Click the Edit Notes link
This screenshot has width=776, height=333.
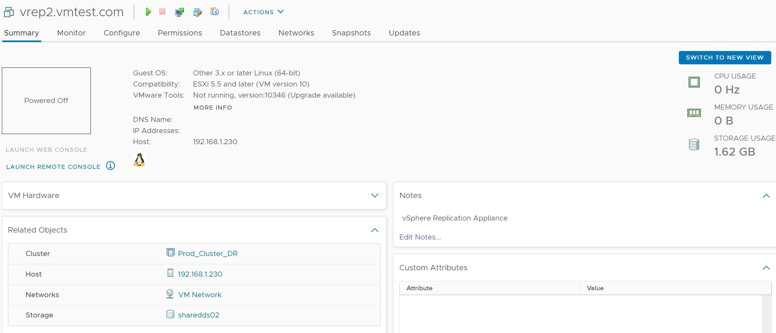(x=420, y=237)
